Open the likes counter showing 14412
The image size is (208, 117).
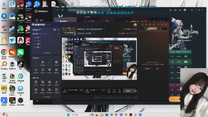[134, 34]
